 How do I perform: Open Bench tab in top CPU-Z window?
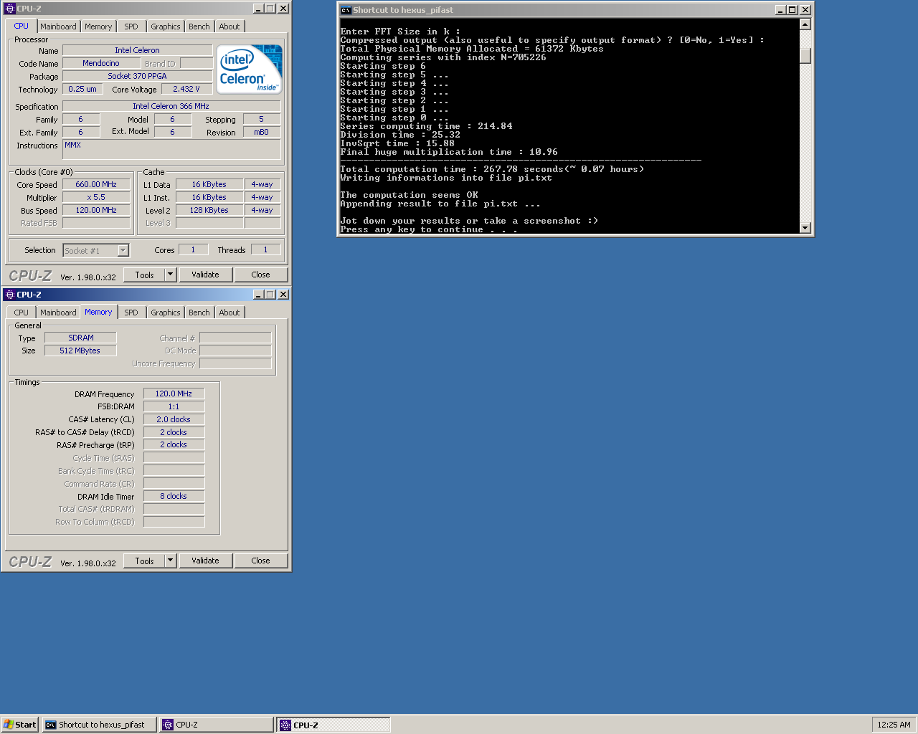pos(199,27)
